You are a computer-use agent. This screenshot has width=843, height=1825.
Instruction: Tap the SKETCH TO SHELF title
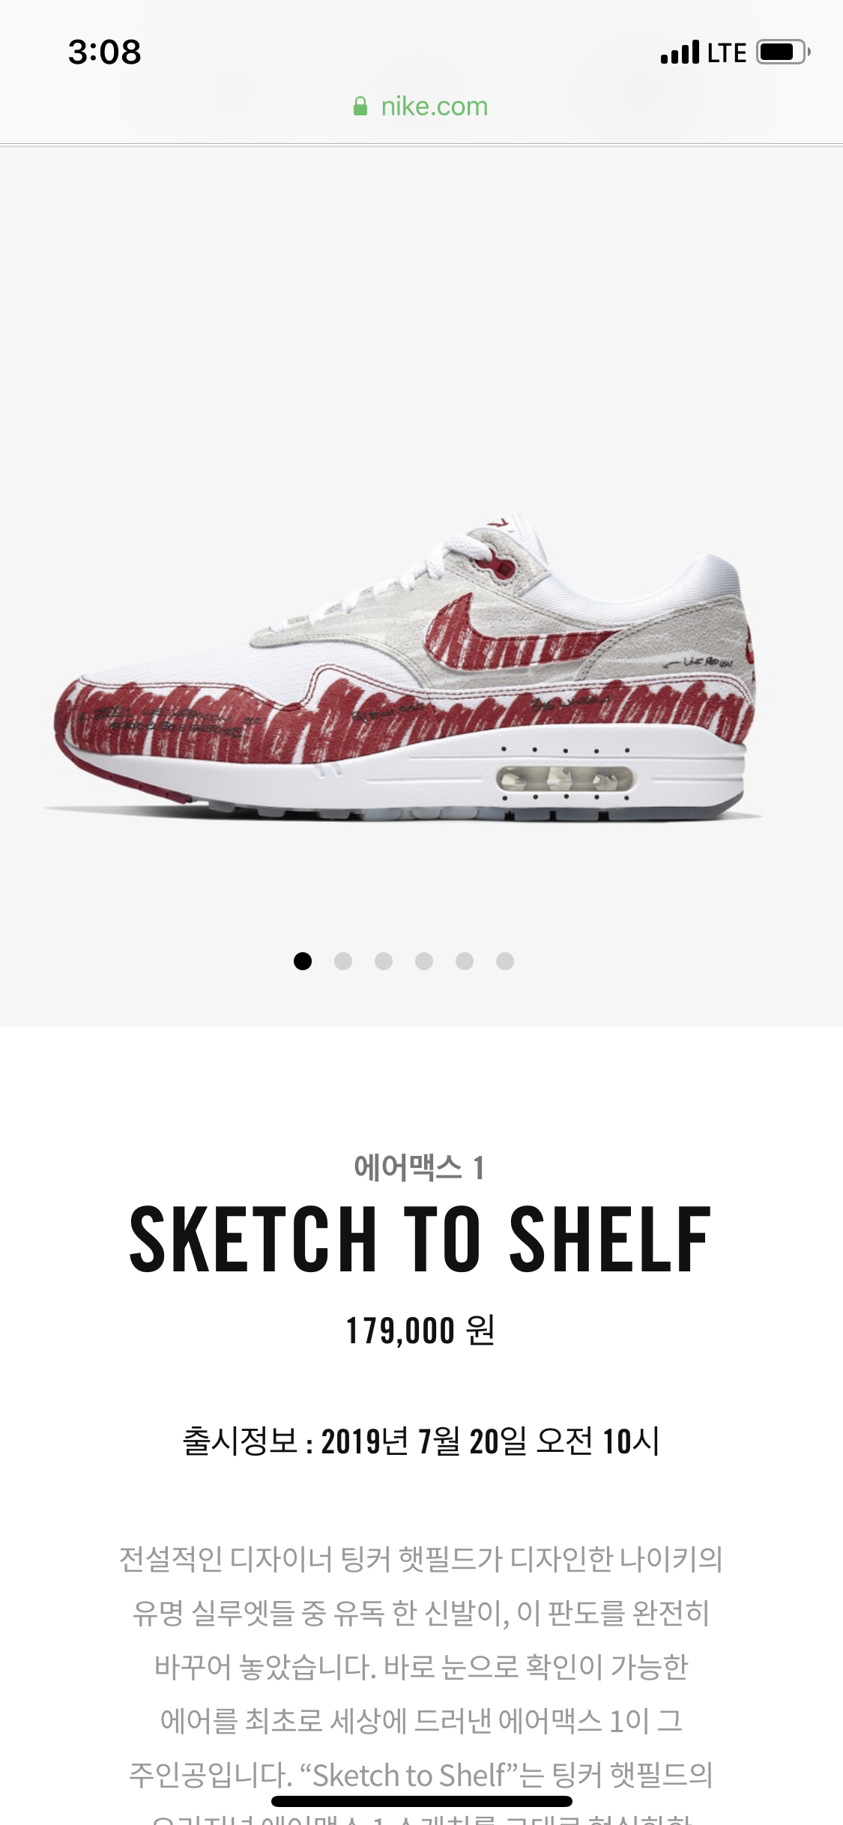coord(420,1240)
